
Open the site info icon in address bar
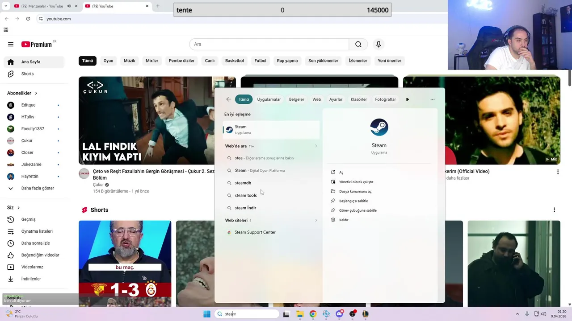(x=41, y=19)
